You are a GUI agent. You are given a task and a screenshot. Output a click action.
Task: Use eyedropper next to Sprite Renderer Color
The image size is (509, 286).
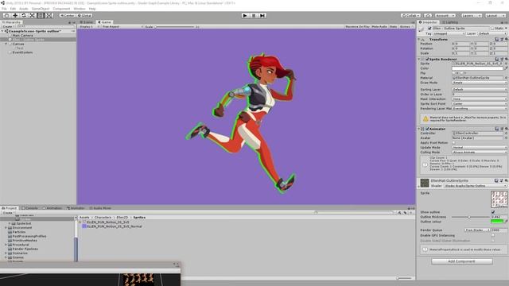[506, 68]
